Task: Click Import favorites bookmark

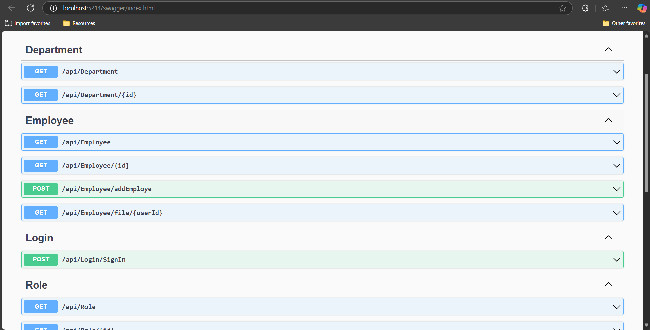Action: click(27, 23)
